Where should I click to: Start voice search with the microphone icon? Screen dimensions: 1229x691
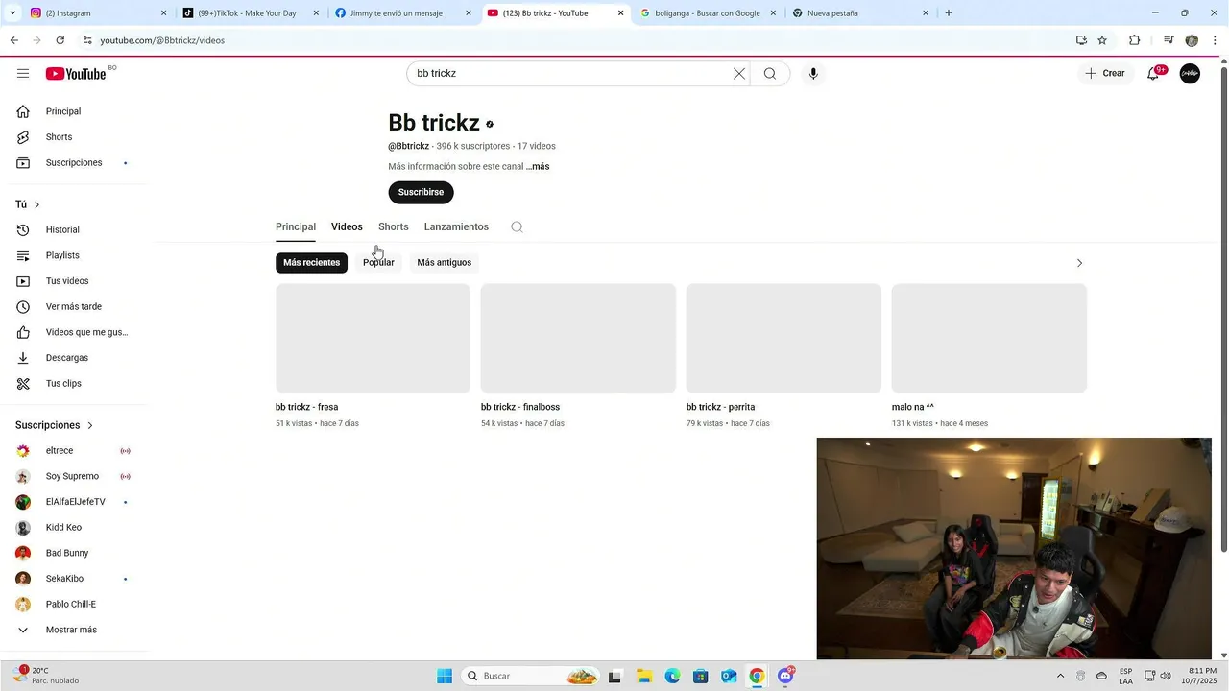pos(813,74)
